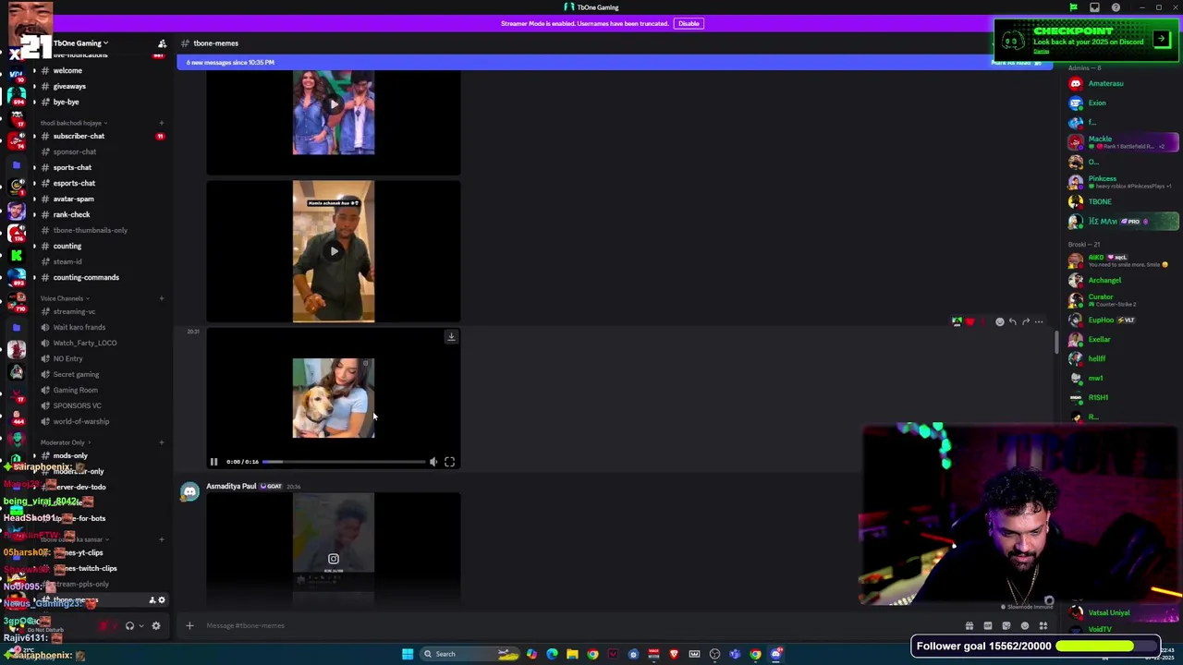
Task: Open the subscriber-chat channel
Action: (x=79, y=136)
